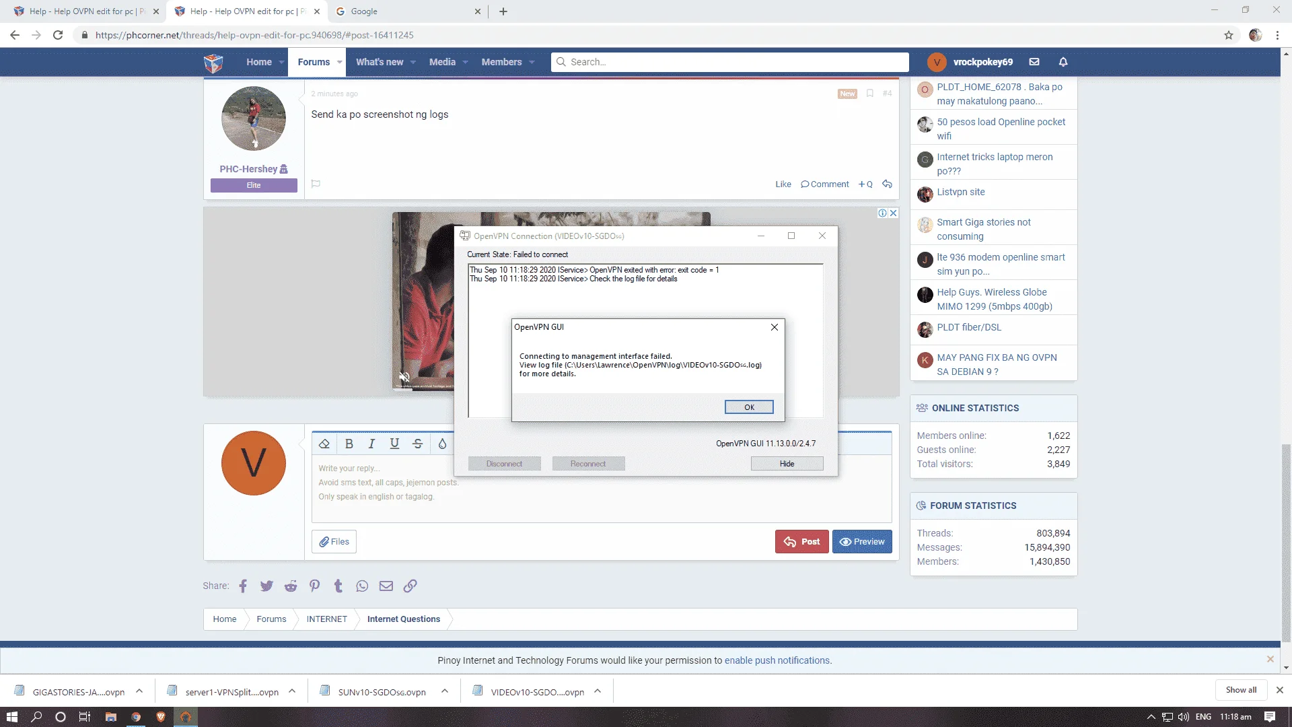Preview the reply

pos(862,542)
